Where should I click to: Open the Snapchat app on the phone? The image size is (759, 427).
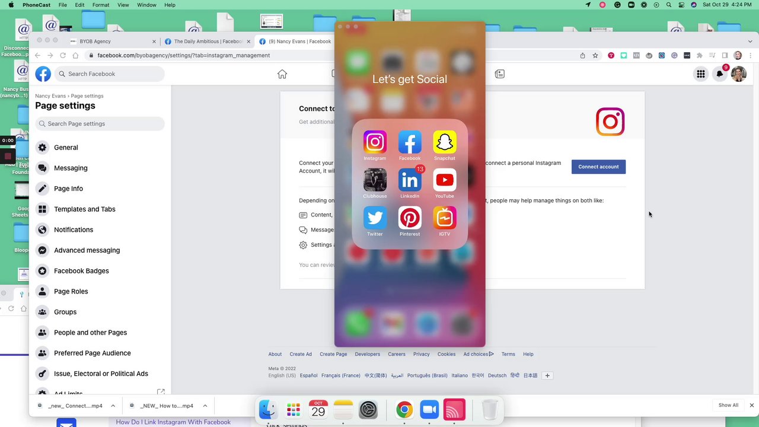[445, 142]
